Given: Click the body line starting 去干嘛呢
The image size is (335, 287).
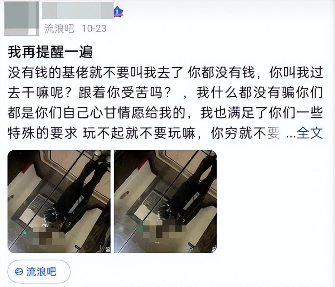Looking at the screenshot, I should [165, 93].
